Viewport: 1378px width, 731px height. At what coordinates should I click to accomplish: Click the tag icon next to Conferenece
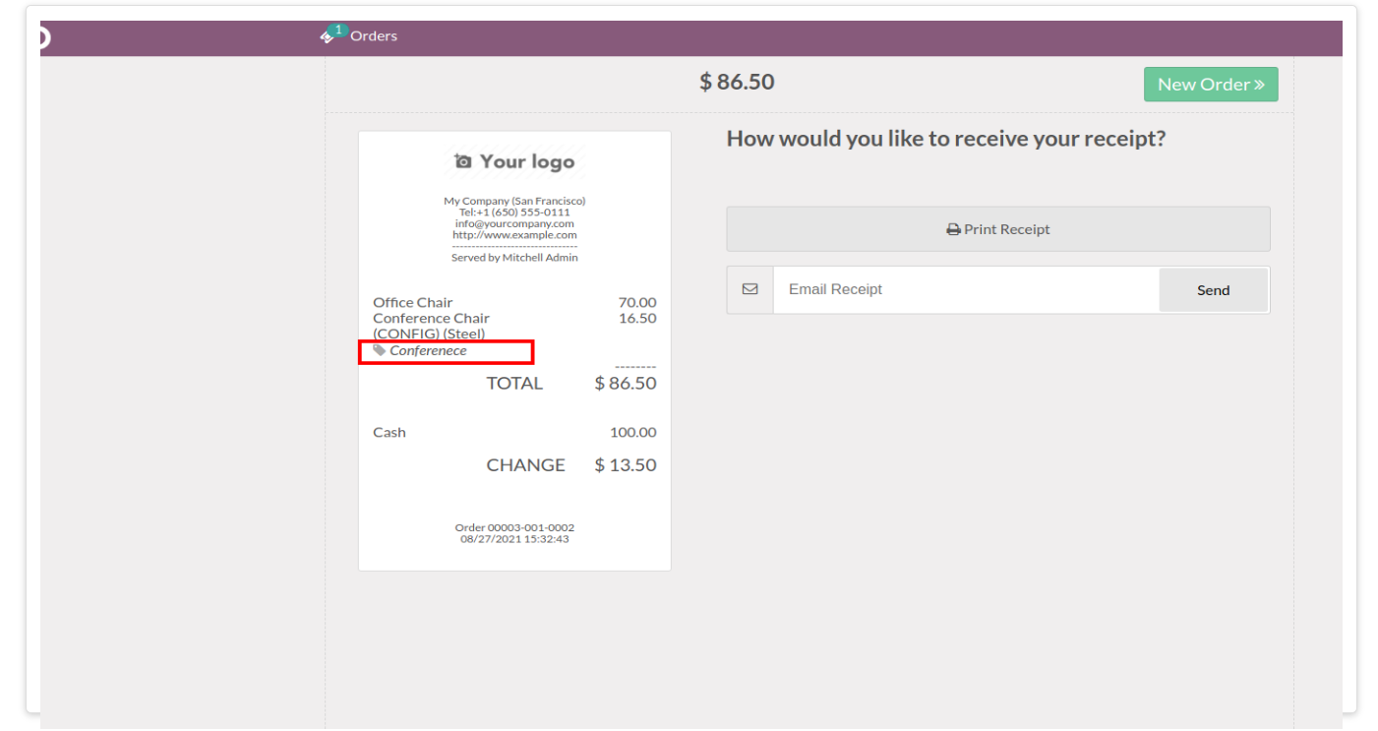click(x=380, y=350)
